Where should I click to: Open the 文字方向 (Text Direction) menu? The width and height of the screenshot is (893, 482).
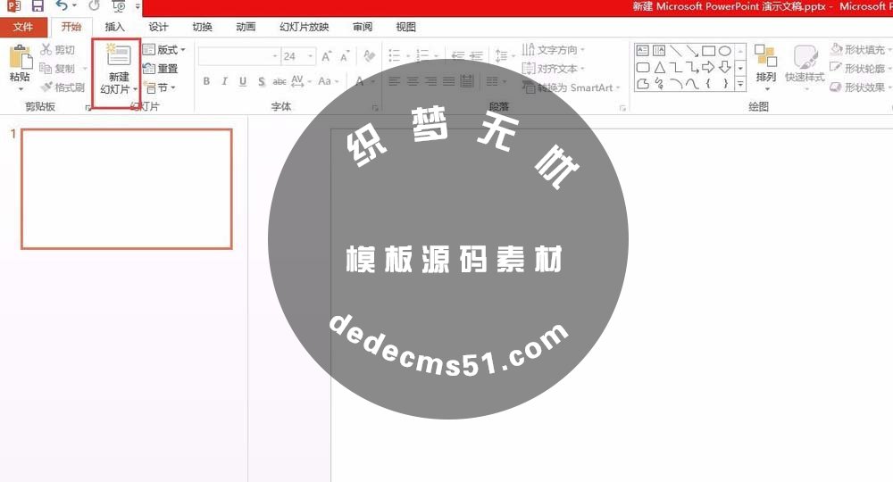[x=553, y=50]
